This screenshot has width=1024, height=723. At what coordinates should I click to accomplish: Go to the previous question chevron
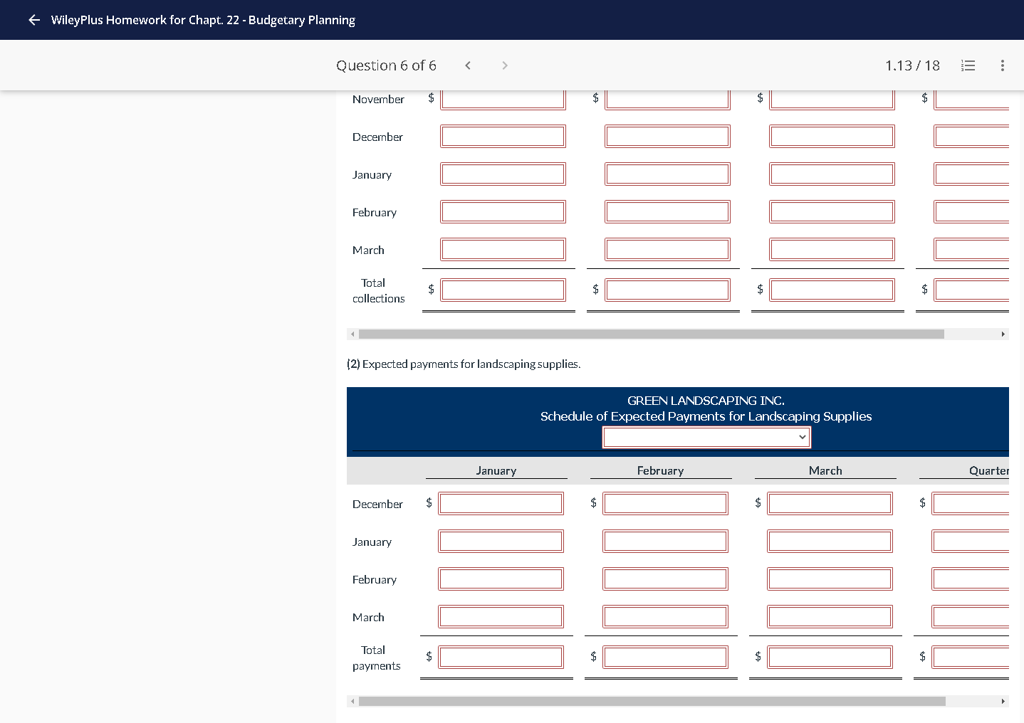coord(468,65)
